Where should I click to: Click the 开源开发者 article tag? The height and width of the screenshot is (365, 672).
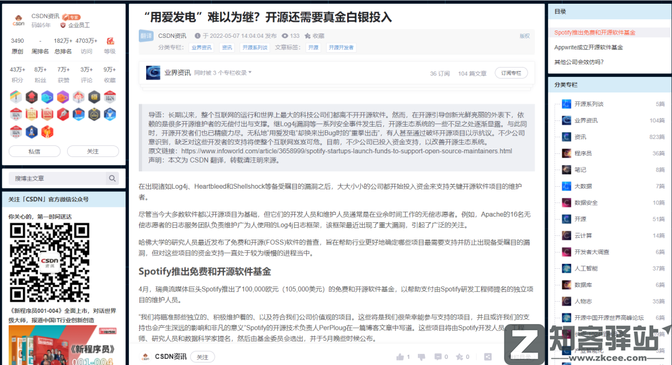click(x=340, y=47)
